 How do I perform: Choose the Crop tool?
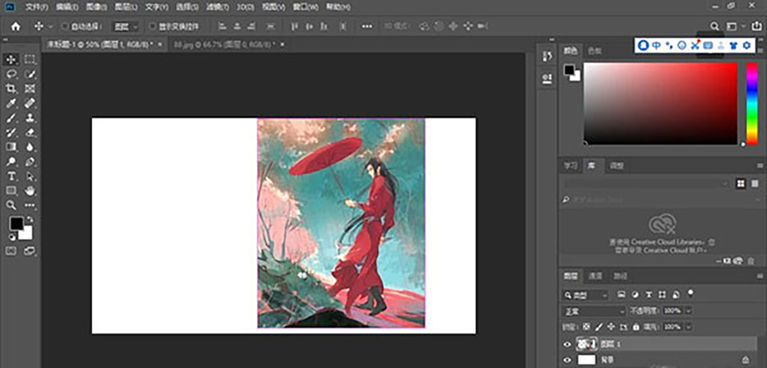point(12,89)
